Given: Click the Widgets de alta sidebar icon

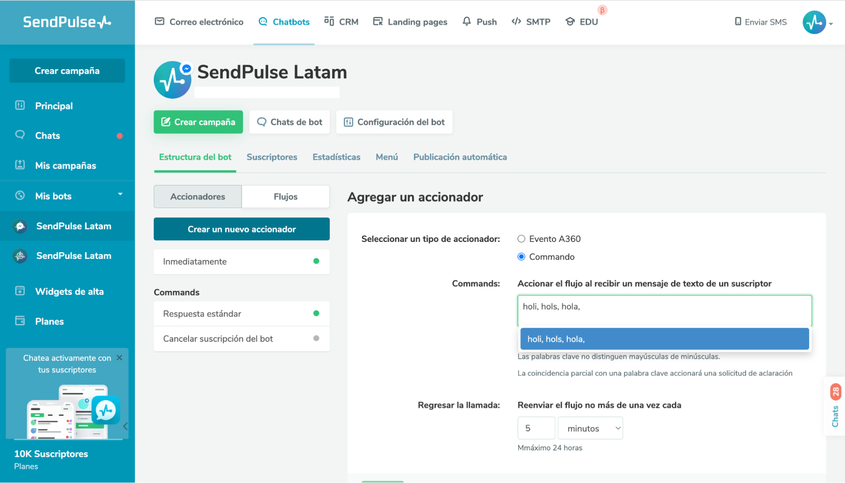Looking at the screenshot, I should click(x=20, y=291).
